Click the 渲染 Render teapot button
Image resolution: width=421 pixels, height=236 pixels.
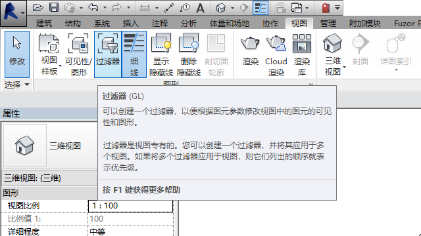(x=250, y=51)
